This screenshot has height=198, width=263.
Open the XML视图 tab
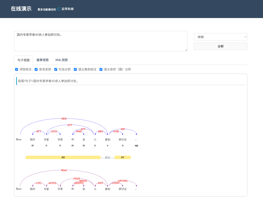pyautogui.click(x=61, y=60)
